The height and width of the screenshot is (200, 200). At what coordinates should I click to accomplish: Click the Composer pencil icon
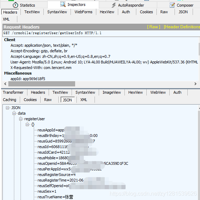pyautogui.click(x=172, y=5)
